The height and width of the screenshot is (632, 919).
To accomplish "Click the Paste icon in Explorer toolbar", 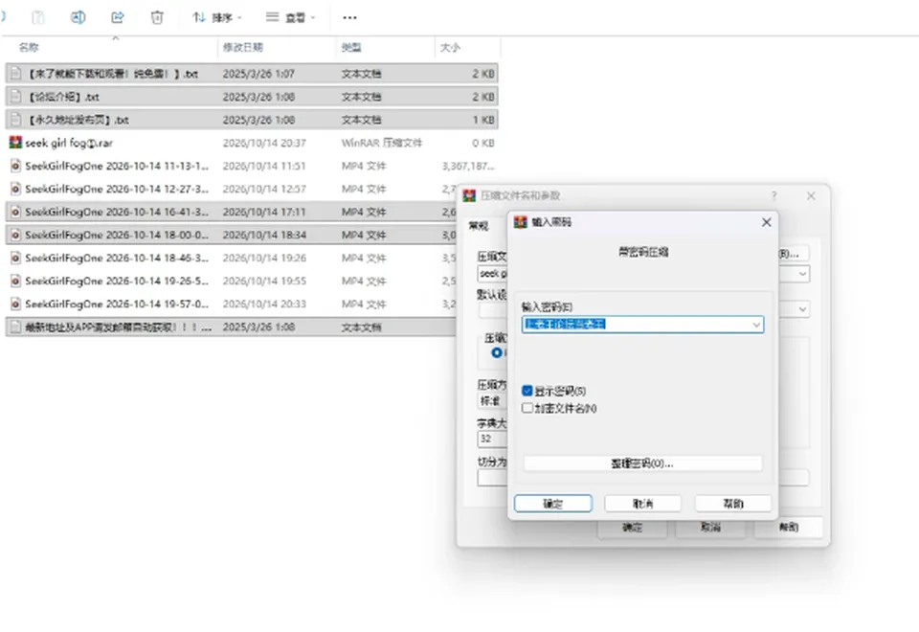I will pyautogui.click(x=38, y=17).
